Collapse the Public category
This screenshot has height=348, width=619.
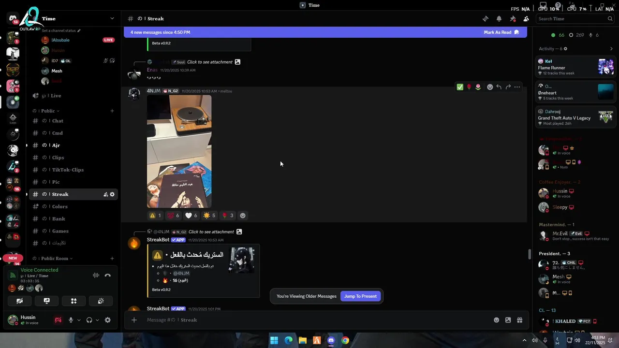pos(46,111)
